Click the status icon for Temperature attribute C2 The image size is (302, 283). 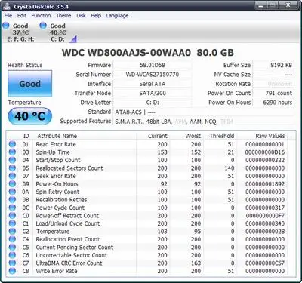pyautogui.click(x=12, y=231)
